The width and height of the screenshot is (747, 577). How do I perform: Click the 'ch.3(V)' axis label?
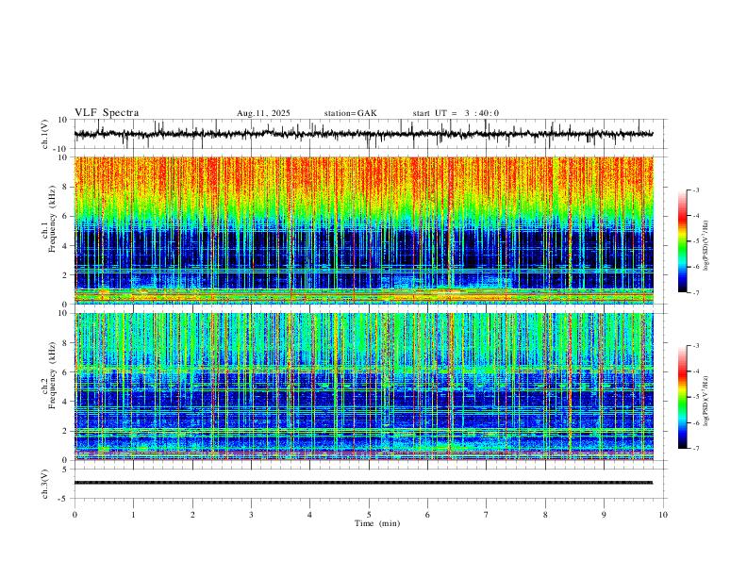click(x=45, y=484)
